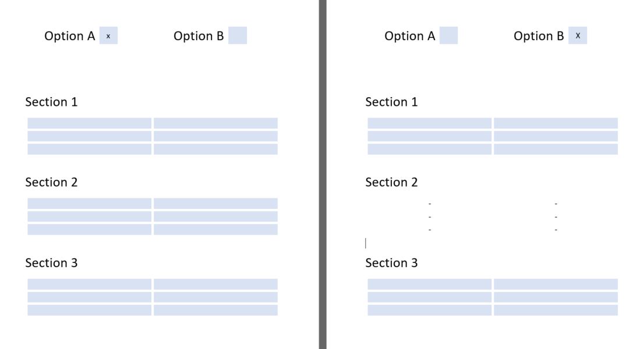Click right page Section 1 last-row left field

pos(429,149)
